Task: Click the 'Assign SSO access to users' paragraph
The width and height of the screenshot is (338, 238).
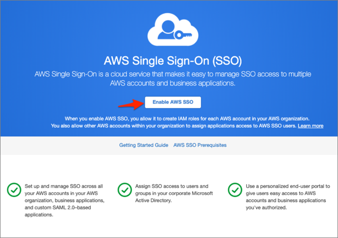Action: point(169,193)
